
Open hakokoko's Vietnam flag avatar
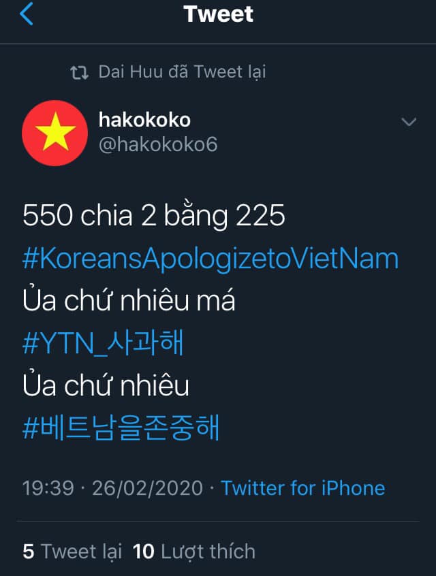tap(55, 133)
